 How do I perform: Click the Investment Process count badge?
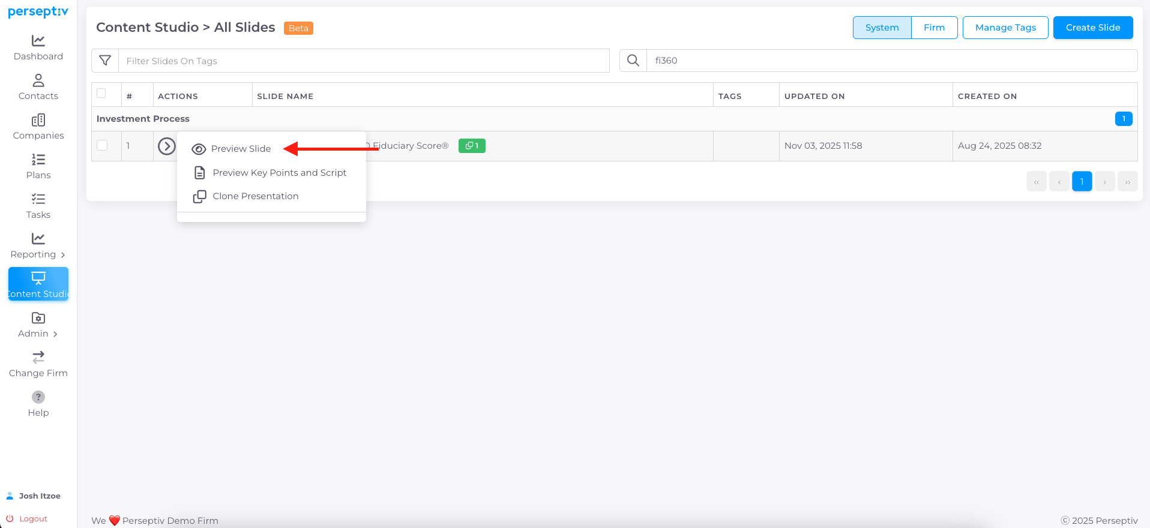click(1124, 119)
